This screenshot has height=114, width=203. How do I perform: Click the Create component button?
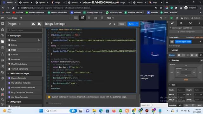point(186,32)
